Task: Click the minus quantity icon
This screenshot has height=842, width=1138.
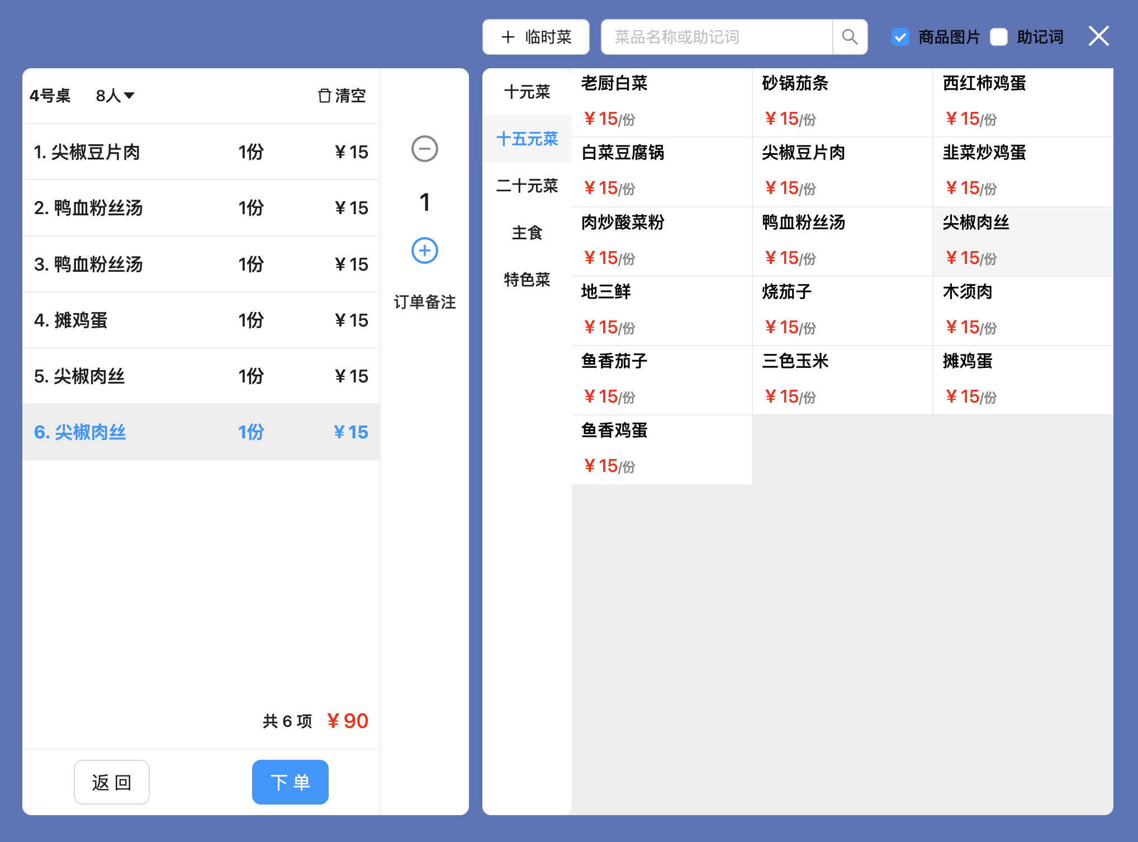Action: pos(424,149)
